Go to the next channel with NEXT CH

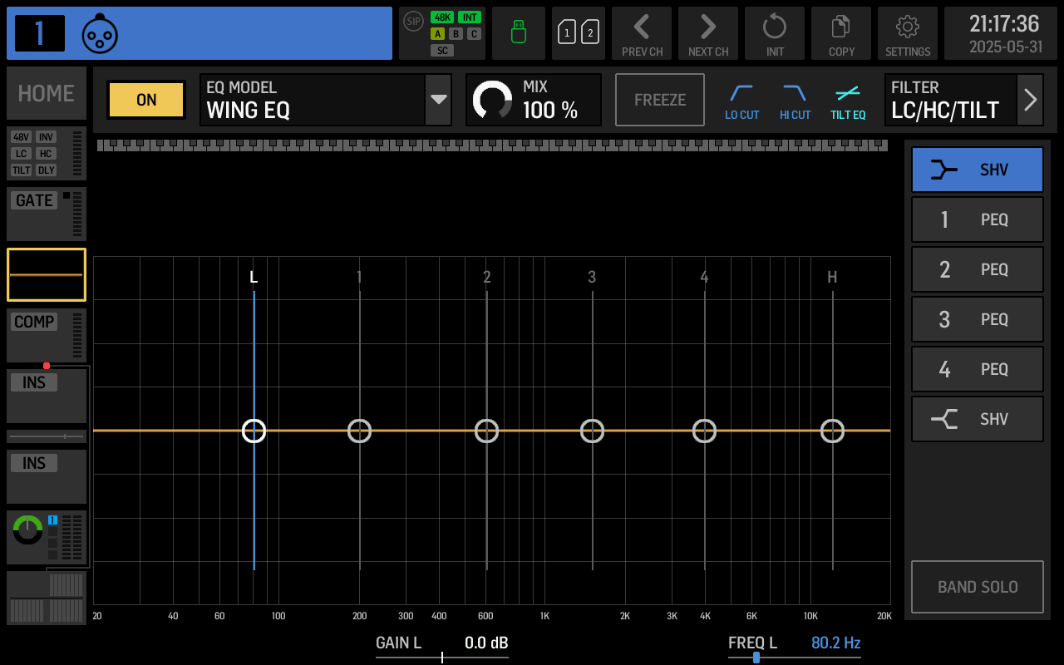(x=708, y=33)
